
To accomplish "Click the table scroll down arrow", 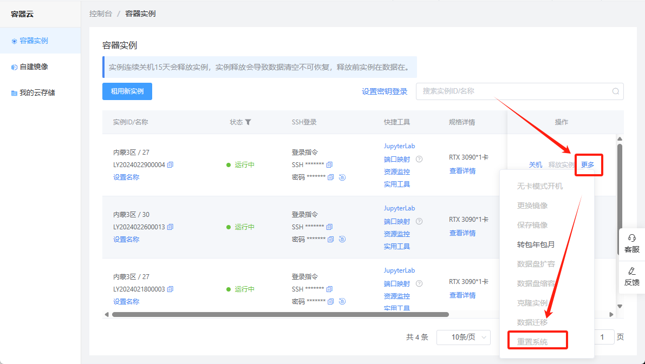I will (x=620, y=307).
